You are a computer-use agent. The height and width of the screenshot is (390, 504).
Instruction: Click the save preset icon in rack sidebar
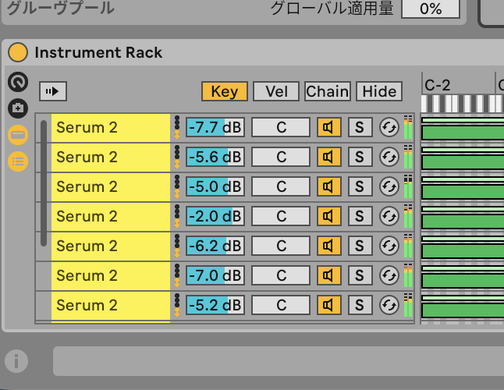click(18, 108)
